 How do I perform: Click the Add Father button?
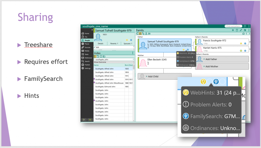222,59
